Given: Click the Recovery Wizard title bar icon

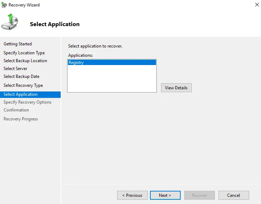Looking at the screenshot, I should click(4, 5).
